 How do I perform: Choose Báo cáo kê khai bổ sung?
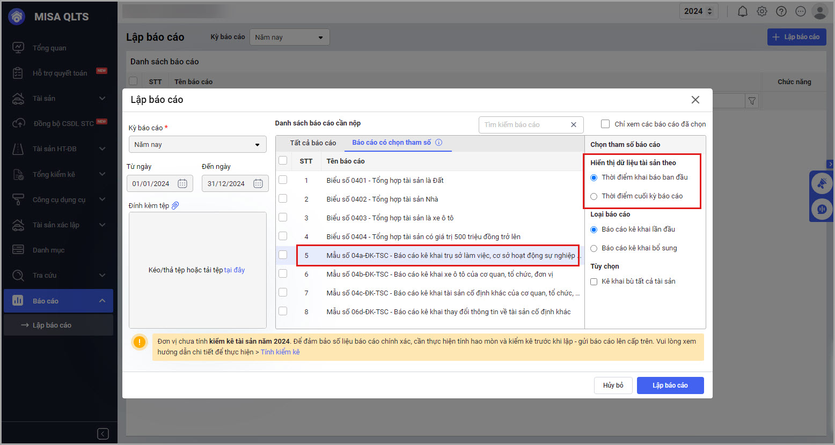click(594, 248)
